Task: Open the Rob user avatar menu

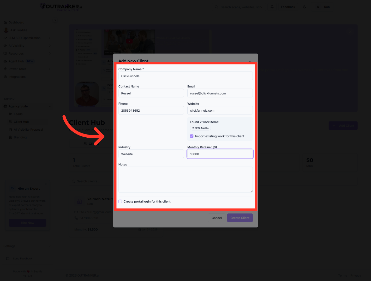Action: (318, 7)
